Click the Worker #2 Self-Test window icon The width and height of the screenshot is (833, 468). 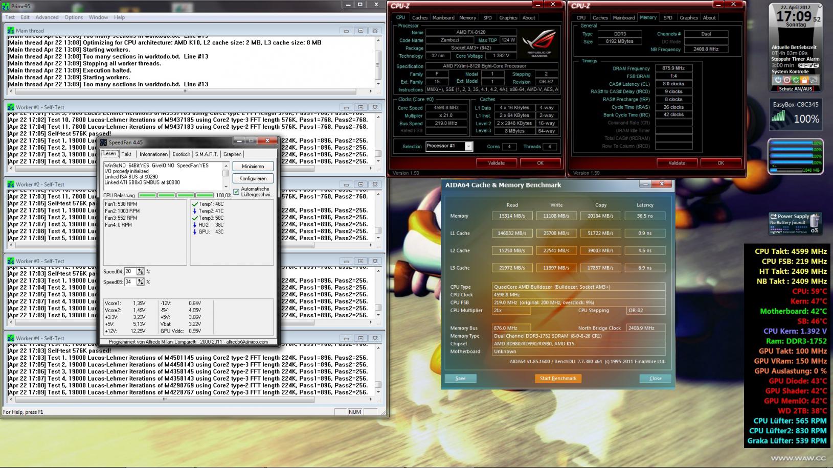(x=11, y=184)
